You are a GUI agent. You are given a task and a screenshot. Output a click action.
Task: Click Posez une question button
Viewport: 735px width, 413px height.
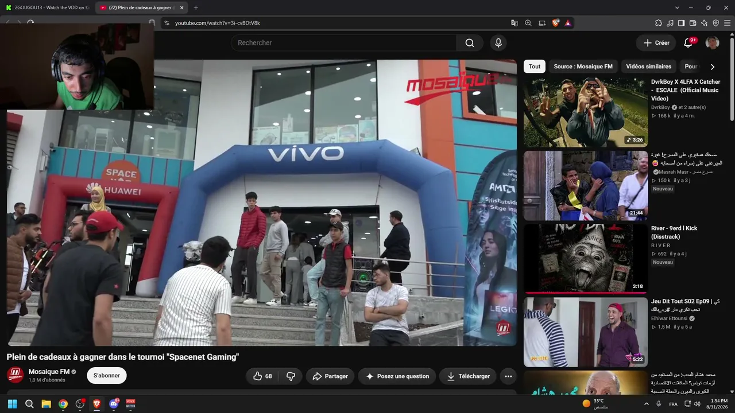397,376
